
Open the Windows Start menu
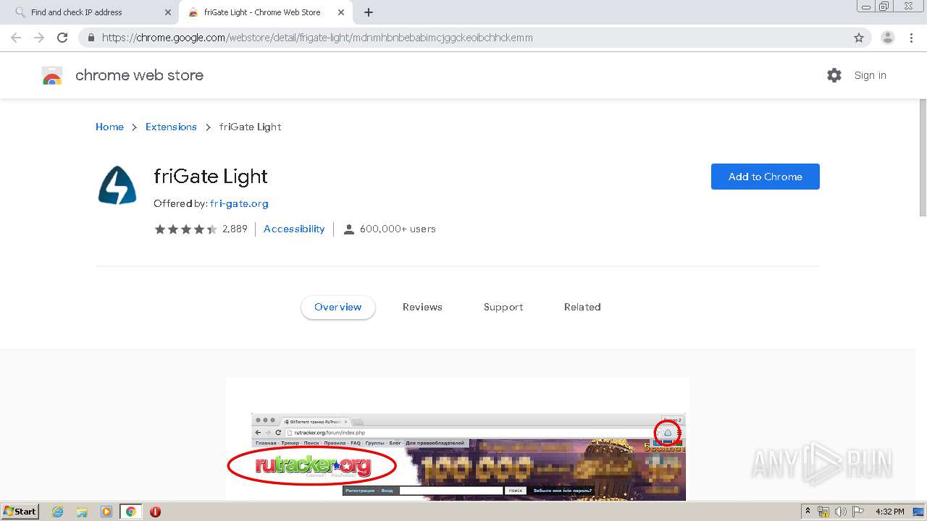pyautogui.click(x=20, y=512)
